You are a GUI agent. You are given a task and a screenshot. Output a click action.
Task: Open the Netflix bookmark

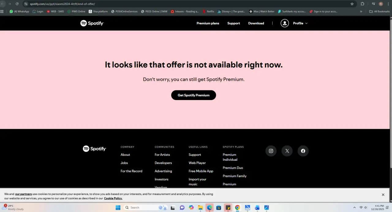(x=208, y=11)
